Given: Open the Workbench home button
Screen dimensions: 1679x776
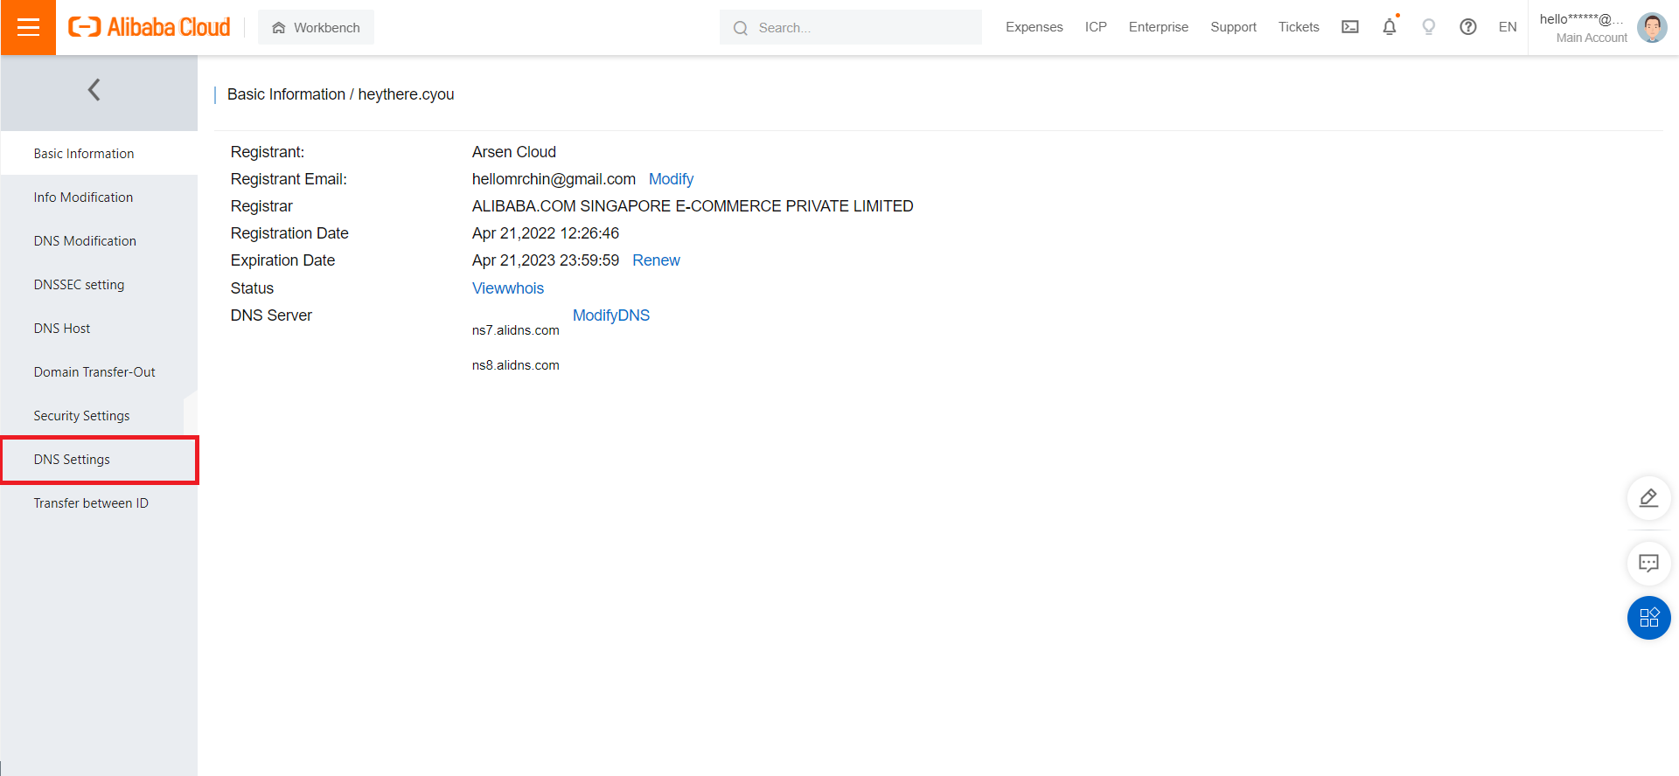Looking at the screenshot, I should tap(316, 27).
